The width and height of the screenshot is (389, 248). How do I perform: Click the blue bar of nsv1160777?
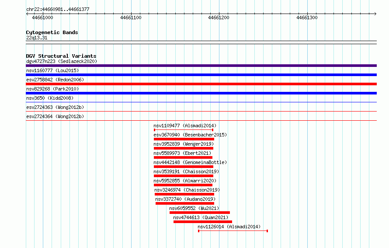(201, 75)
